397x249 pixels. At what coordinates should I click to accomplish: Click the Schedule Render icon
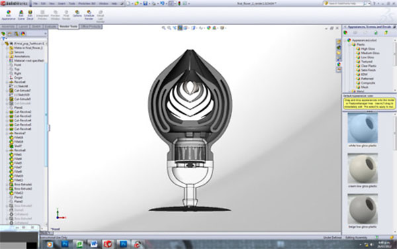coord(89,15)
